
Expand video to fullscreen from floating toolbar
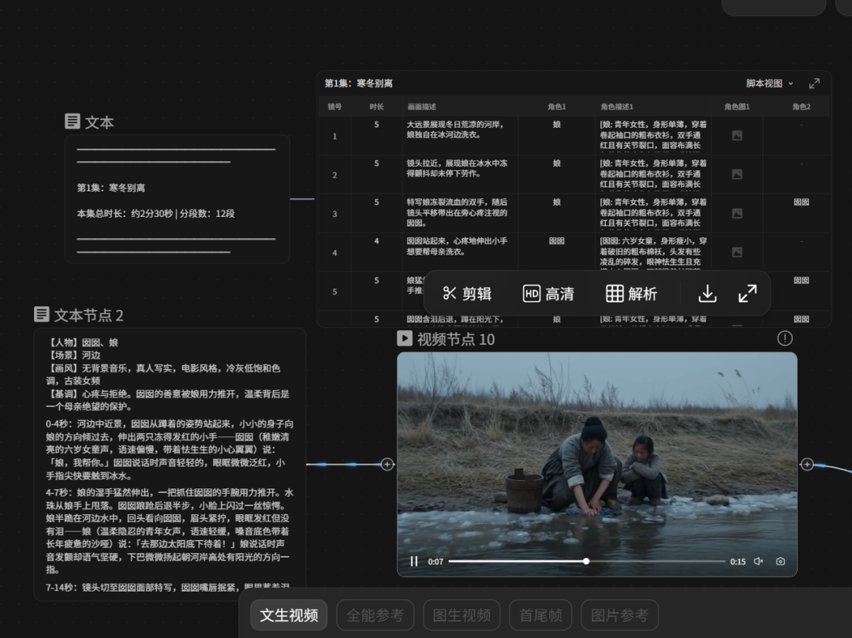(x=748, y=293)
